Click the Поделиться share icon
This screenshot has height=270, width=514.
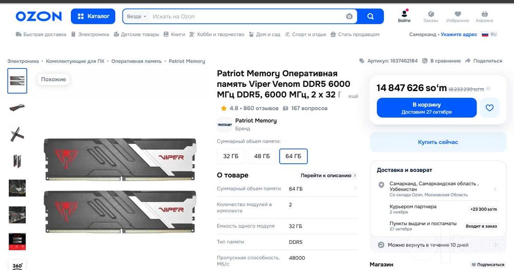pos(484,61)
